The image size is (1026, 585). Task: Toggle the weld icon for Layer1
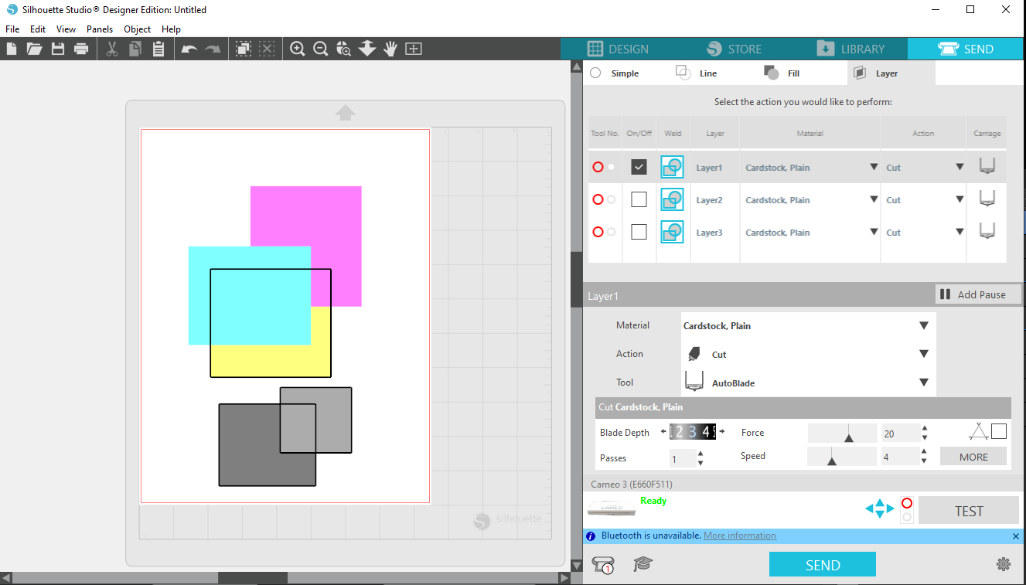(x=672, y=167)
